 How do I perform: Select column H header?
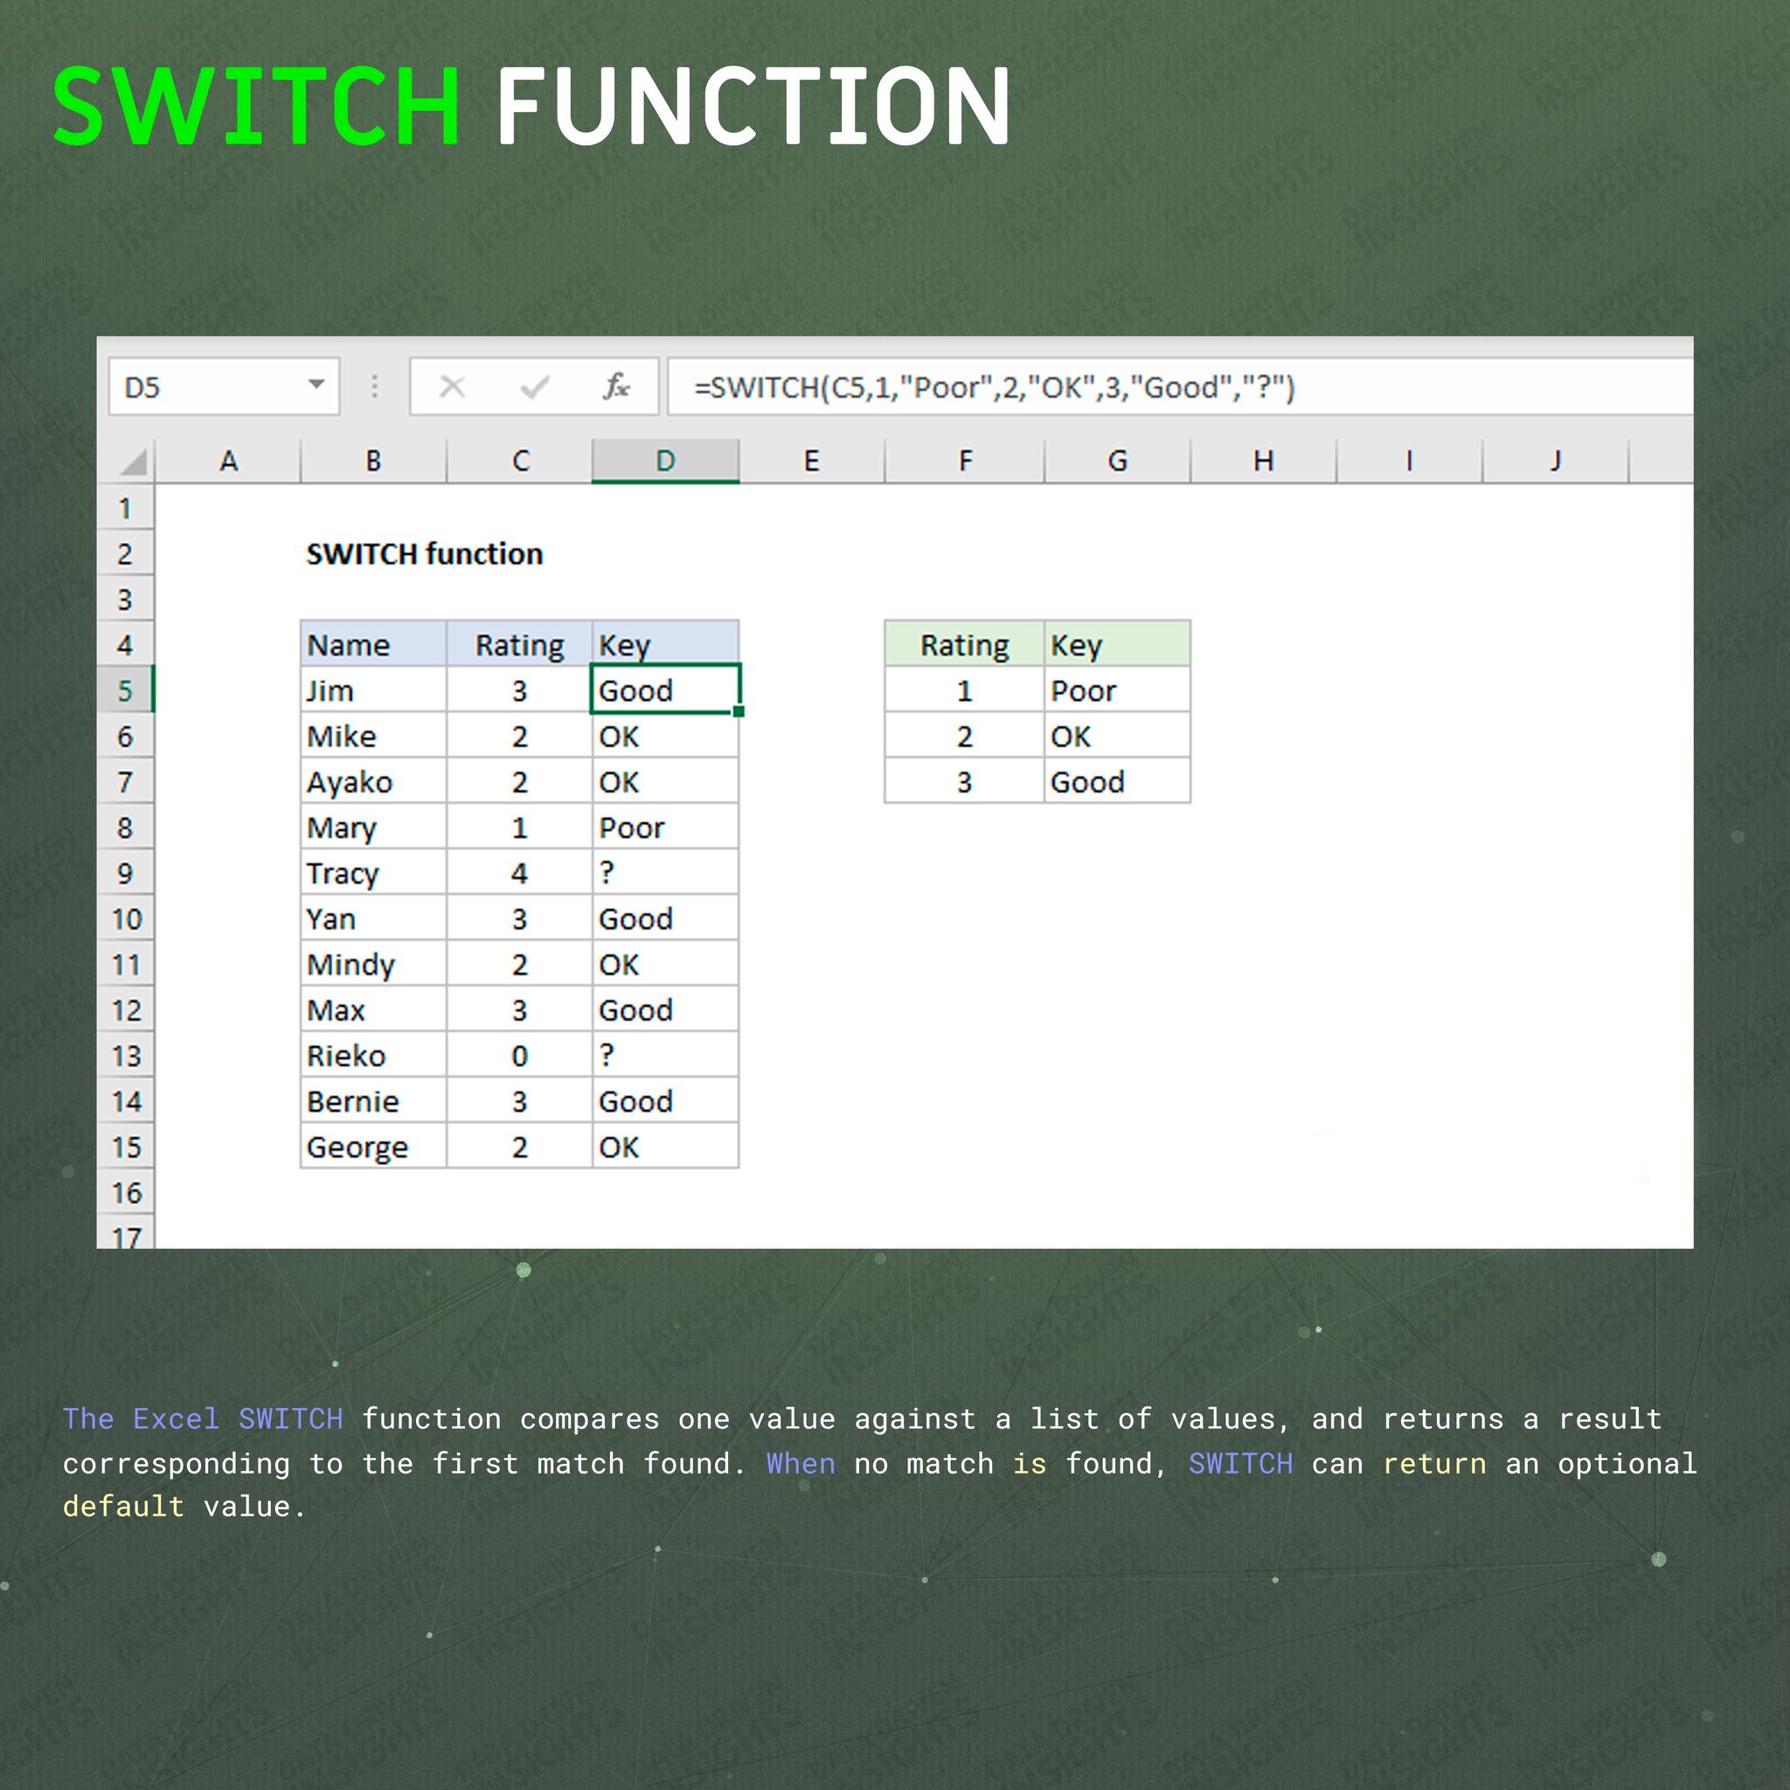coord(1264,461)
